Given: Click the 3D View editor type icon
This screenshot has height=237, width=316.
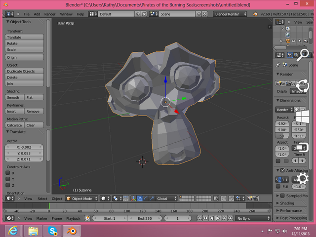Looking at the screenshot, I should [x=9, y=198].
